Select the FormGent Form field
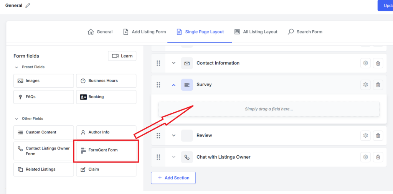 [106, 150]
